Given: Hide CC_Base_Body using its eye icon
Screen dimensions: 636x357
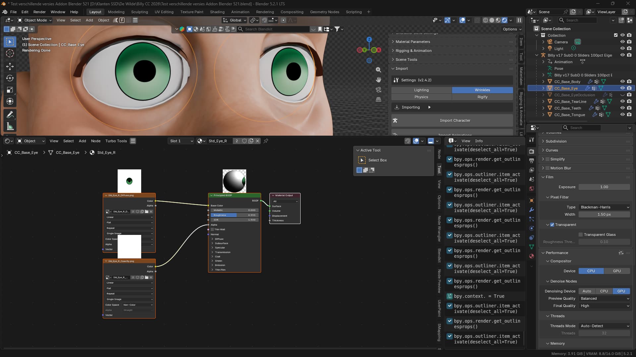Looking at the screenshot, I should 622,81.
